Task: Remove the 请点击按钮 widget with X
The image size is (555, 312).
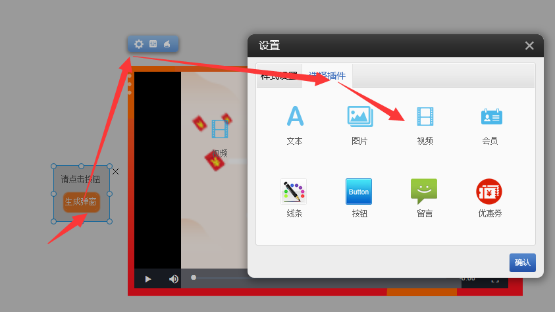Action: tap(116, 172)
